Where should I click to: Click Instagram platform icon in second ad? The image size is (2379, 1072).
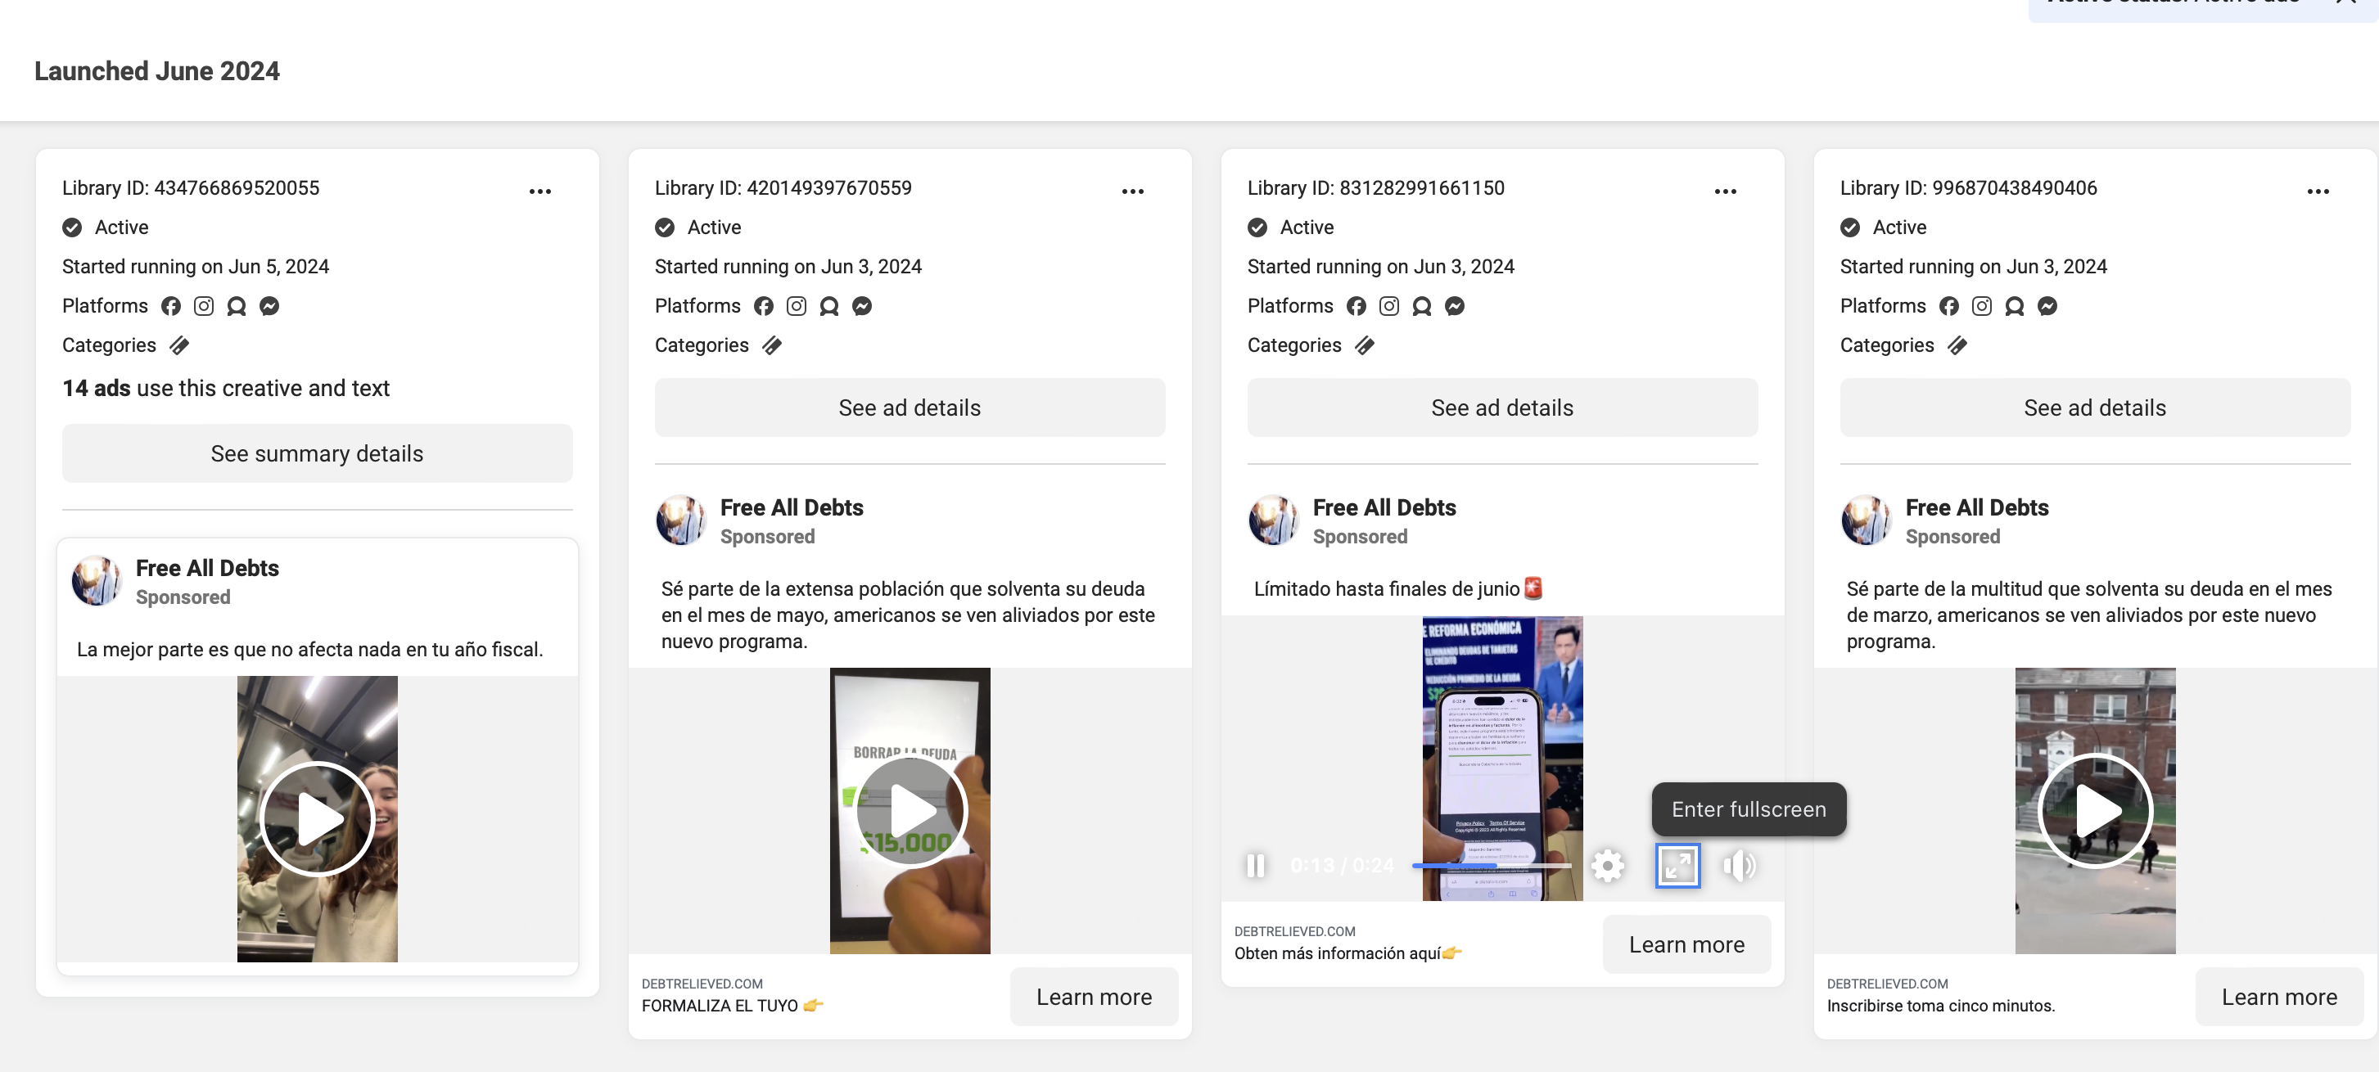pyautogui.click(x=796, y=305)
